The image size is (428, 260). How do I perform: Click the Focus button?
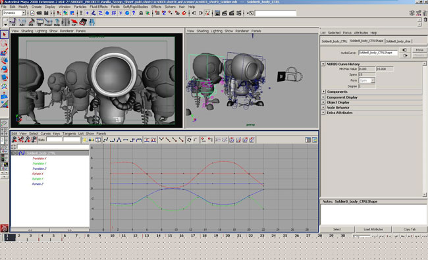pos(419,50)
